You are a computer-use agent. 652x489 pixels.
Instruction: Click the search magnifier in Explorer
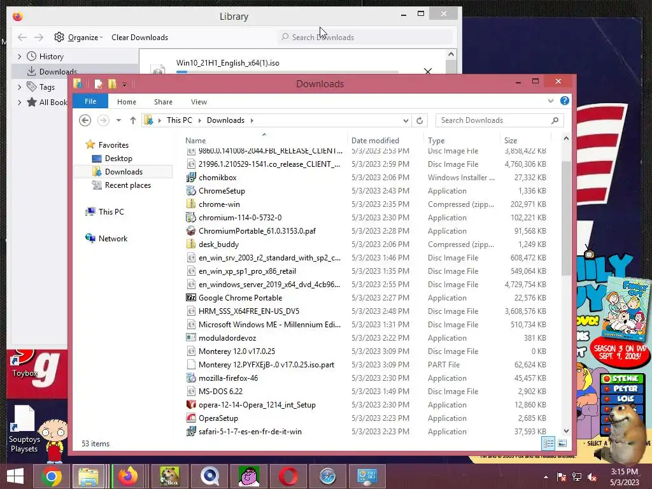click(555, 120)
